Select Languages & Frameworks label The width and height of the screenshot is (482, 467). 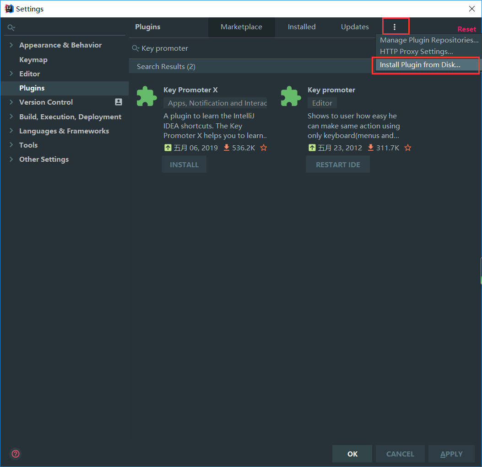64,131
